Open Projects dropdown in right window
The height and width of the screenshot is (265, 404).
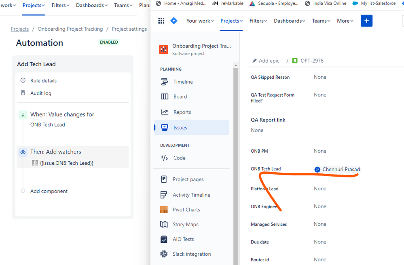coord(231,21)
